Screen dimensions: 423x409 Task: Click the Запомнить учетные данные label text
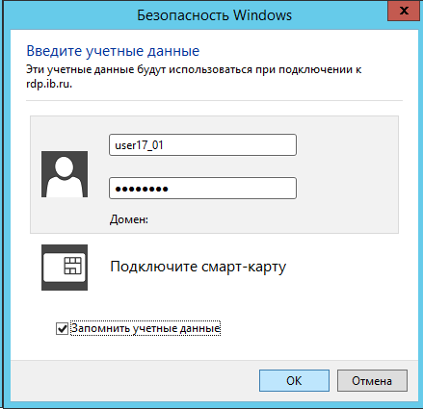[x=145, y=328]
